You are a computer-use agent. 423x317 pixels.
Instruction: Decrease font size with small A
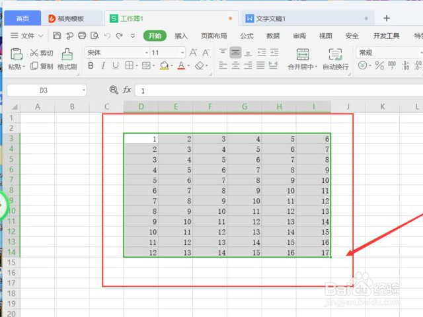click(x=206, y=53)
